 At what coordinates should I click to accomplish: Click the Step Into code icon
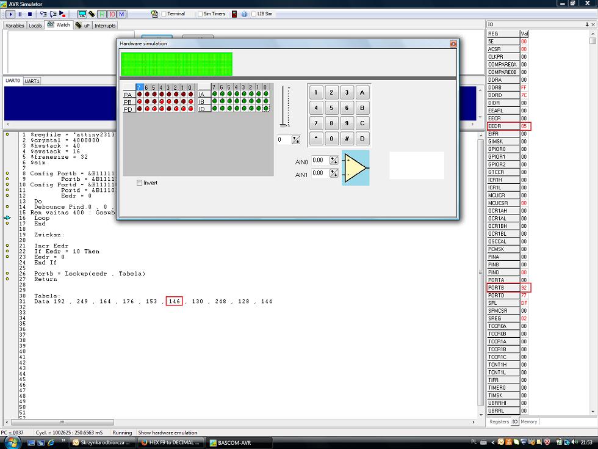pyautogui.click(x=43, y=14)
